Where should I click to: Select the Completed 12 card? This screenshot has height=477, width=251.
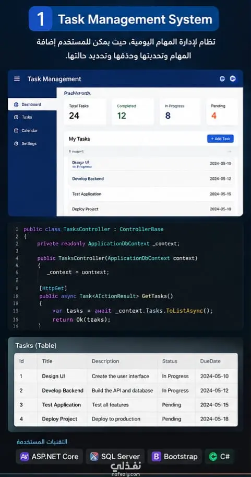(133, 111)
